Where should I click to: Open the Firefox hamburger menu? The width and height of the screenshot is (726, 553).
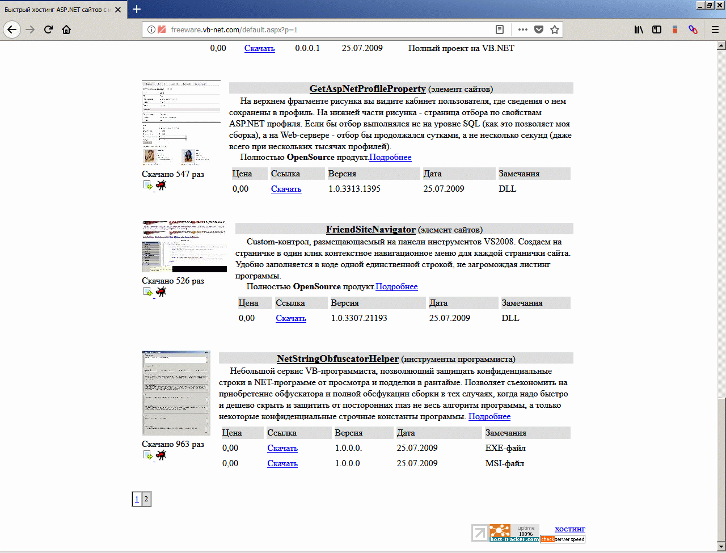pos(715,29)
